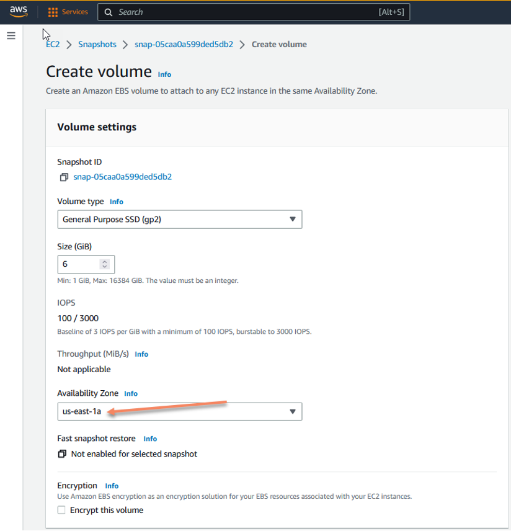The width and height of the screenshot is (511, 531).
Task: View Info for Throughput (MiB/s)
Action: [141, 354]
